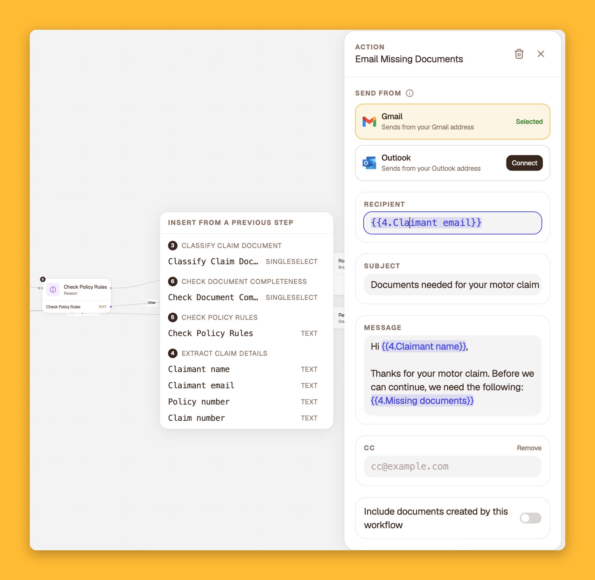This screenshot has width=595, height=580.
Task: Remove the CC field
Action: click(529, 448)
